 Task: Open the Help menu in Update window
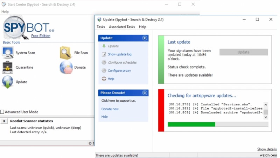click(x=142, y=27)
